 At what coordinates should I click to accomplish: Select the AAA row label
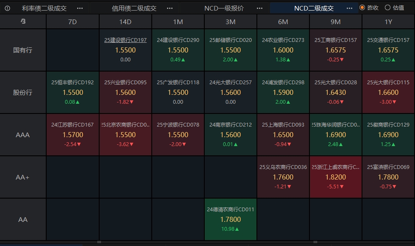23,135
